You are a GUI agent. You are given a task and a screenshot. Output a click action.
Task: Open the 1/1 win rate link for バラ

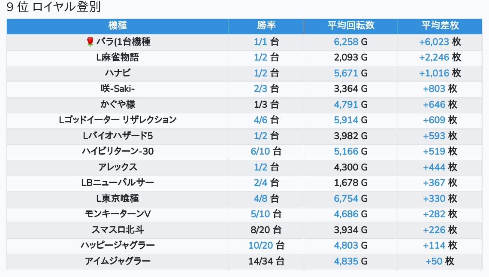[x=261, y=42]
